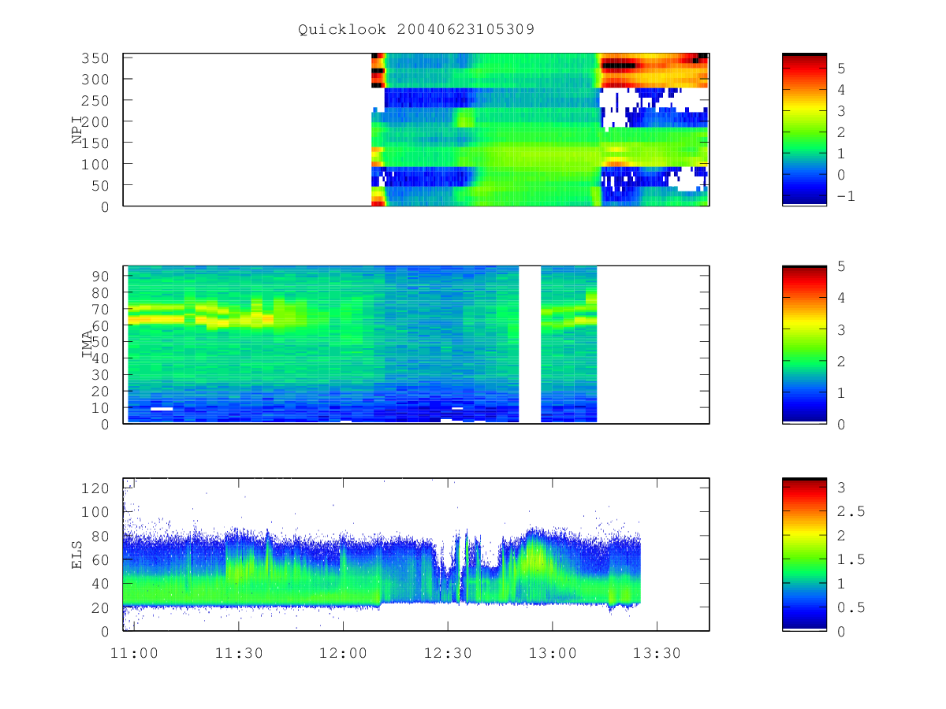Click the 13:00 time axis label

(552, 653)
